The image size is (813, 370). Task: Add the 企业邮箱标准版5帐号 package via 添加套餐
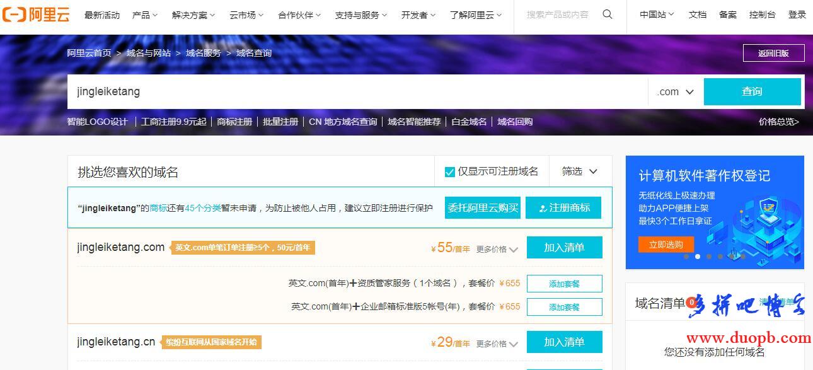pyautogui.click(x=565, y=307)
